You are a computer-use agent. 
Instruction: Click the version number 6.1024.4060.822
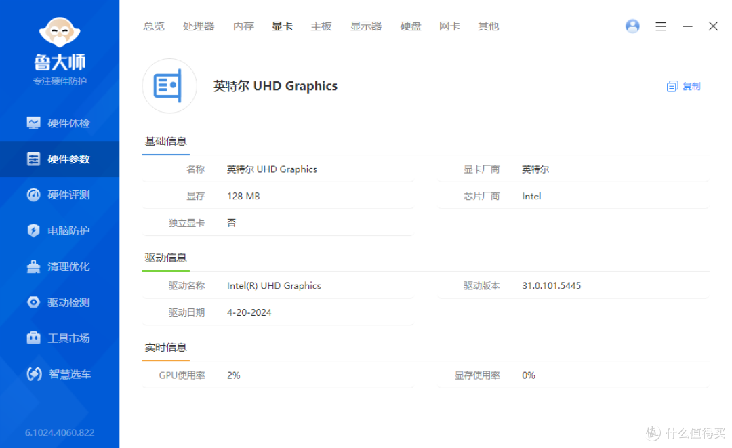click(60, 433)
